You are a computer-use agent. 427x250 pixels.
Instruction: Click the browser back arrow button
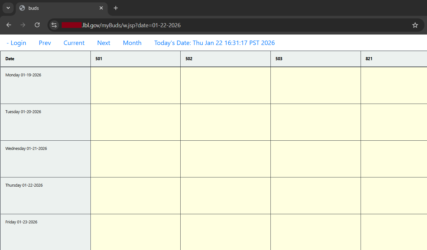tap(9, 25)
